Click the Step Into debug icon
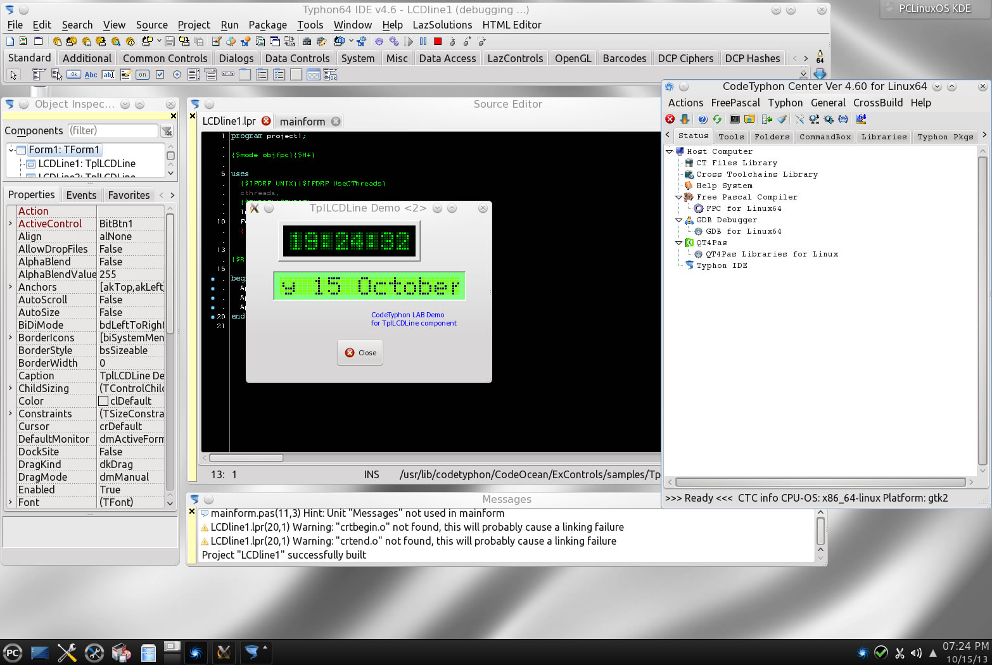This screenshot has width=992, height=665. (452, 41)
